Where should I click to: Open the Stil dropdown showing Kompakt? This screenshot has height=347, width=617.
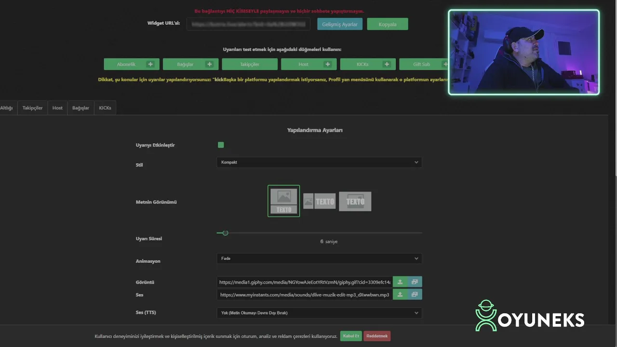319,162
